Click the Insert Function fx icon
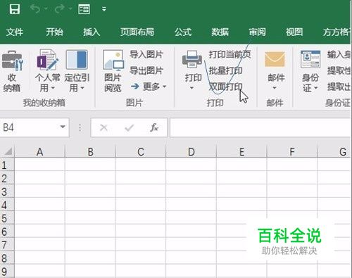 tap(154, 127)
